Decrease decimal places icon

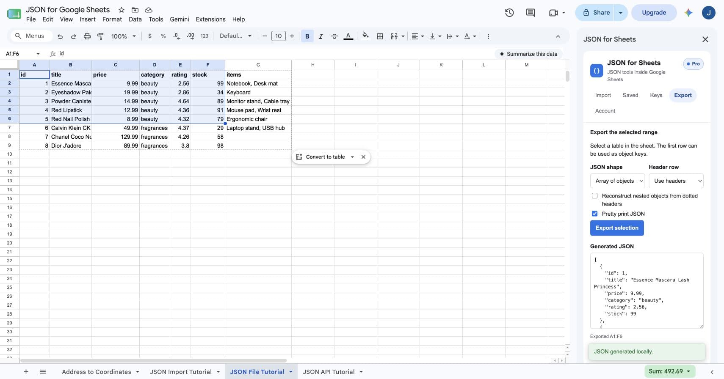pyautogui.click(x=177, y=36)
